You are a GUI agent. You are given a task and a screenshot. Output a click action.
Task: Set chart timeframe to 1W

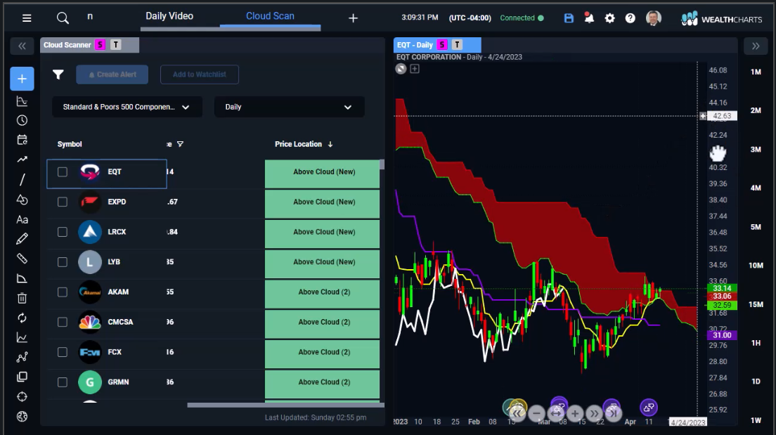coord(756,420)
